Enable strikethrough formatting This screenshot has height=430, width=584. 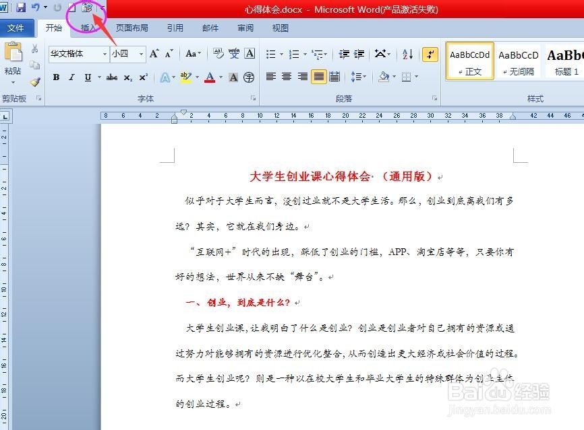click(113, 77)
